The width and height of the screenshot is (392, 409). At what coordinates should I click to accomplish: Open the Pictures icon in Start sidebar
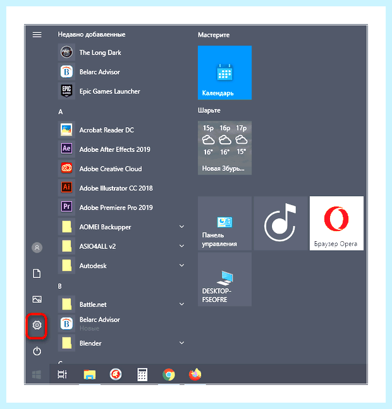pos(37,299)
